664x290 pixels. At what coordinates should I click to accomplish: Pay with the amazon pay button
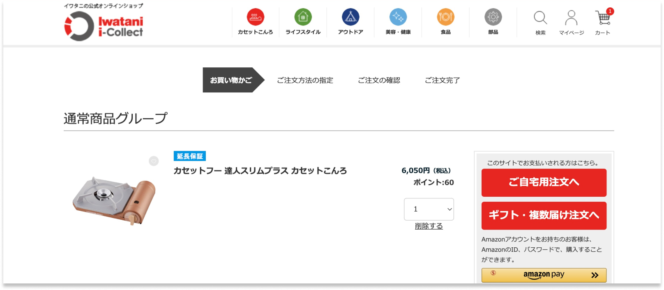pos(544,275)
